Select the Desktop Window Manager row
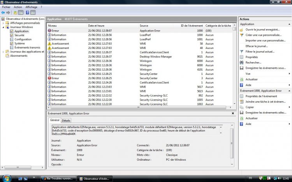The image size is (292, 182). coord(140,57)
